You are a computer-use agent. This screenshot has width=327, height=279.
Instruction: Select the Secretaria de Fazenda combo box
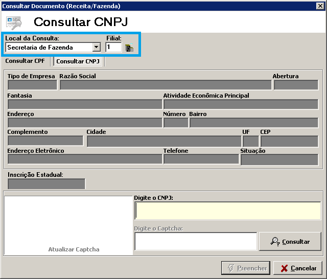pos(49,48)
